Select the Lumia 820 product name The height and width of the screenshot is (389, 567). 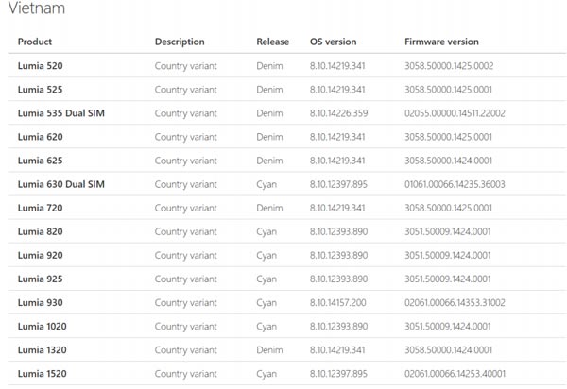[40, 231]
